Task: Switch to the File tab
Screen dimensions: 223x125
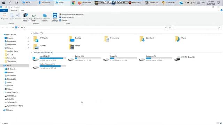Action: click(x=4, y=10)
